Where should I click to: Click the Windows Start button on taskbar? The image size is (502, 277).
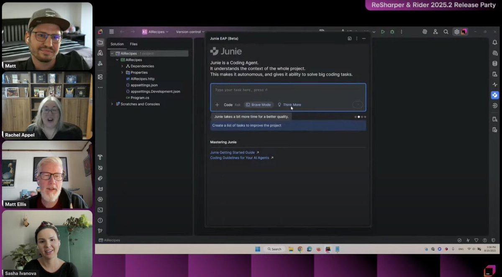258,249
